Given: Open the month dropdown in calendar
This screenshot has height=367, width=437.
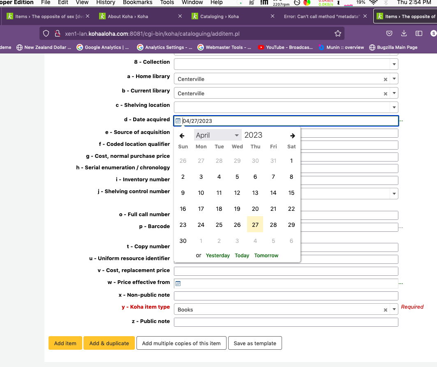Looking at the screenshot, I should pos(217,135).
